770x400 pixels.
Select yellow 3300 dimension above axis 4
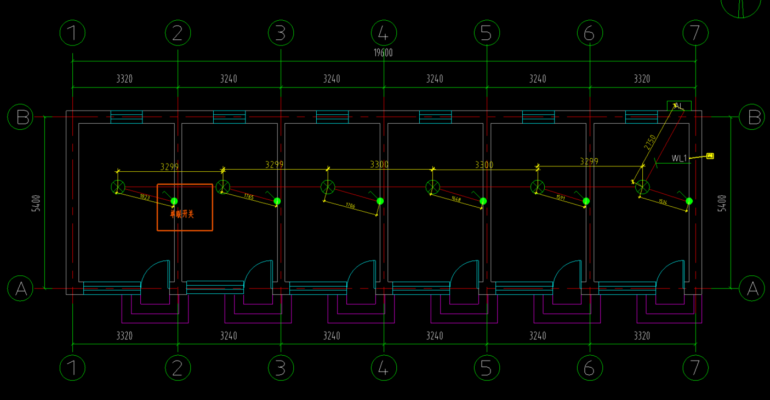(x=379, y=164)
